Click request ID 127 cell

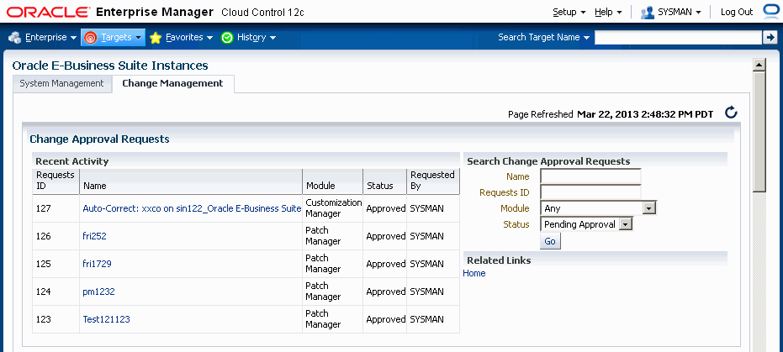point(56,208)
